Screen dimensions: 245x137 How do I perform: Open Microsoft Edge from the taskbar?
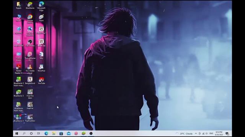click(x=46, y=134)
